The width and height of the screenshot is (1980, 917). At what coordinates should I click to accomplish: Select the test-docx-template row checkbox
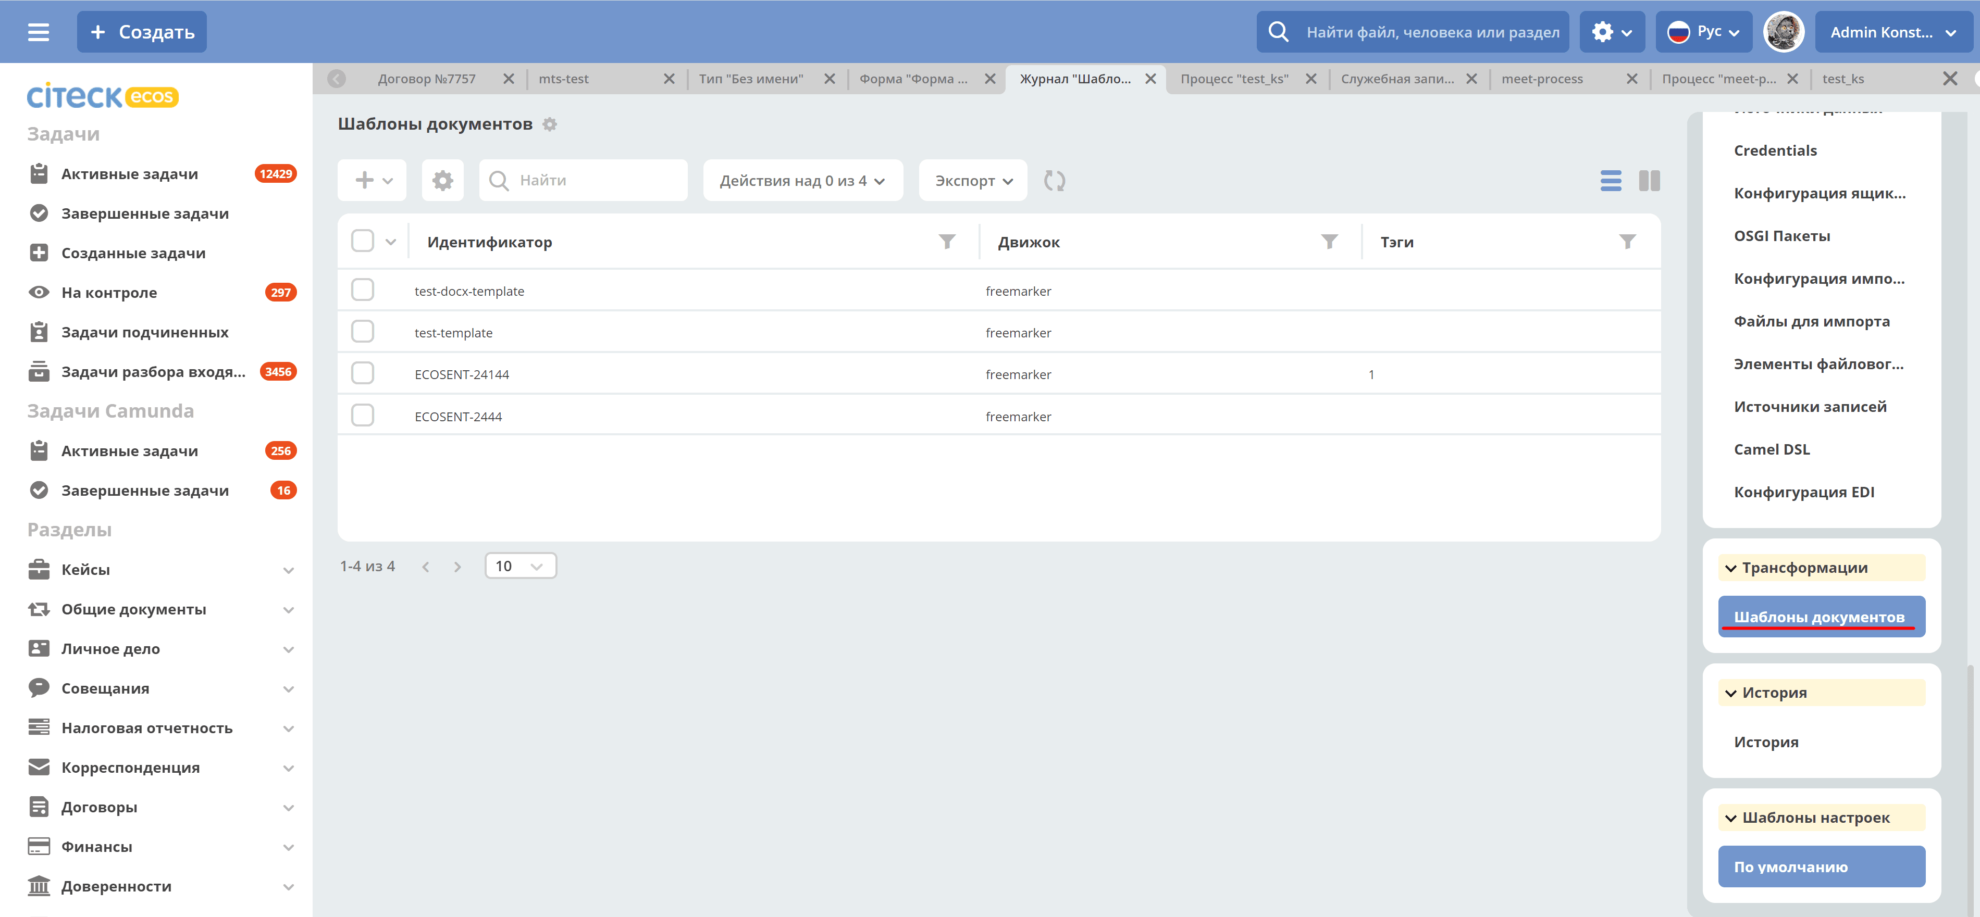(x=362, y=291)
